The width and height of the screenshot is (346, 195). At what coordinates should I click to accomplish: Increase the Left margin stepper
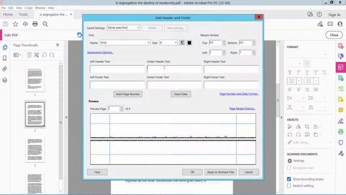point(224,51)
